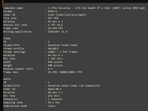
Task: Click the 'Video' section heading
Action: (7, 38)
